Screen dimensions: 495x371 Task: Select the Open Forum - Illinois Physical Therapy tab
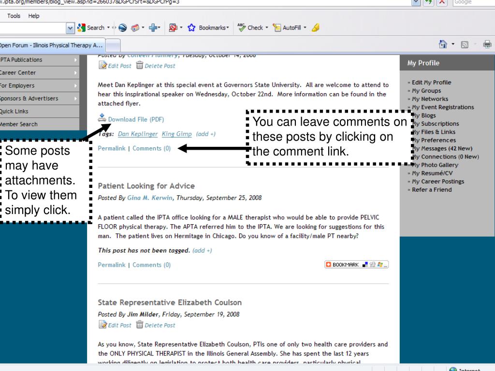point(52,45)
